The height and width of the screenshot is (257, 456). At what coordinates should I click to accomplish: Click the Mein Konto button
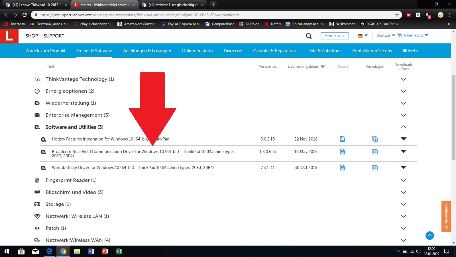click(335, 36)
